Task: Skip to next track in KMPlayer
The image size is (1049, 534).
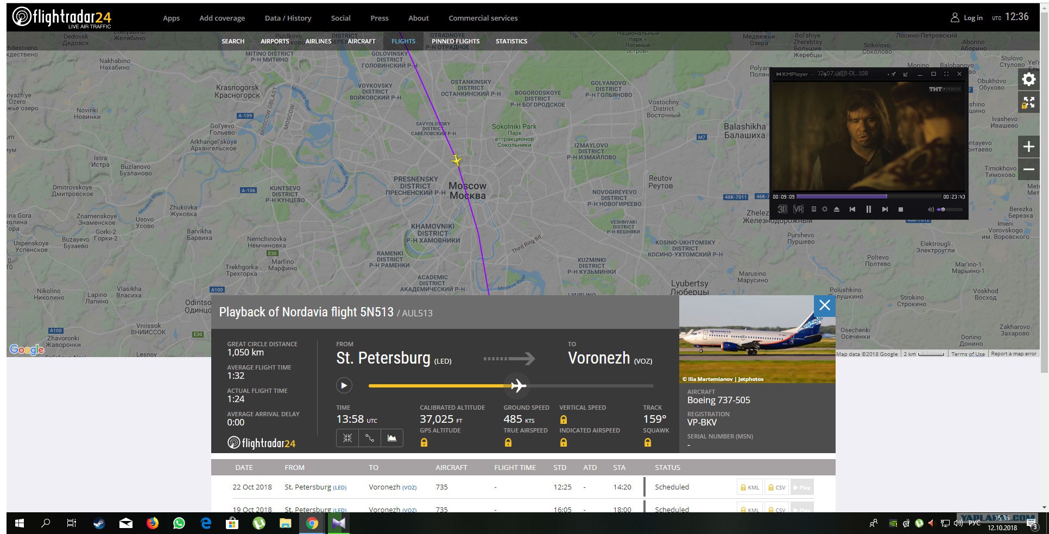Action: [x=884, y=209]
